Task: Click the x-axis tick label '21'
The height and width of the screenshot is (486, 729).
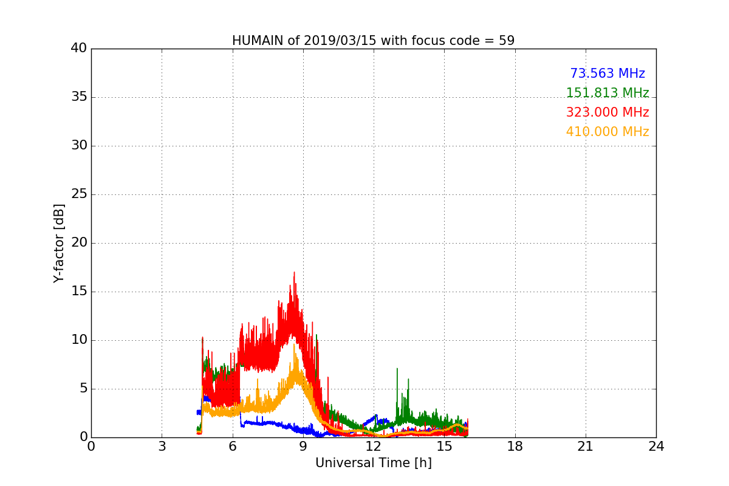Action: click(586, 447)
